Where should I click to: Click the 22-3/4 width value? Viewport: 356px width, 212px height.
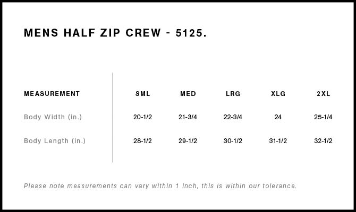coord(233,117)
